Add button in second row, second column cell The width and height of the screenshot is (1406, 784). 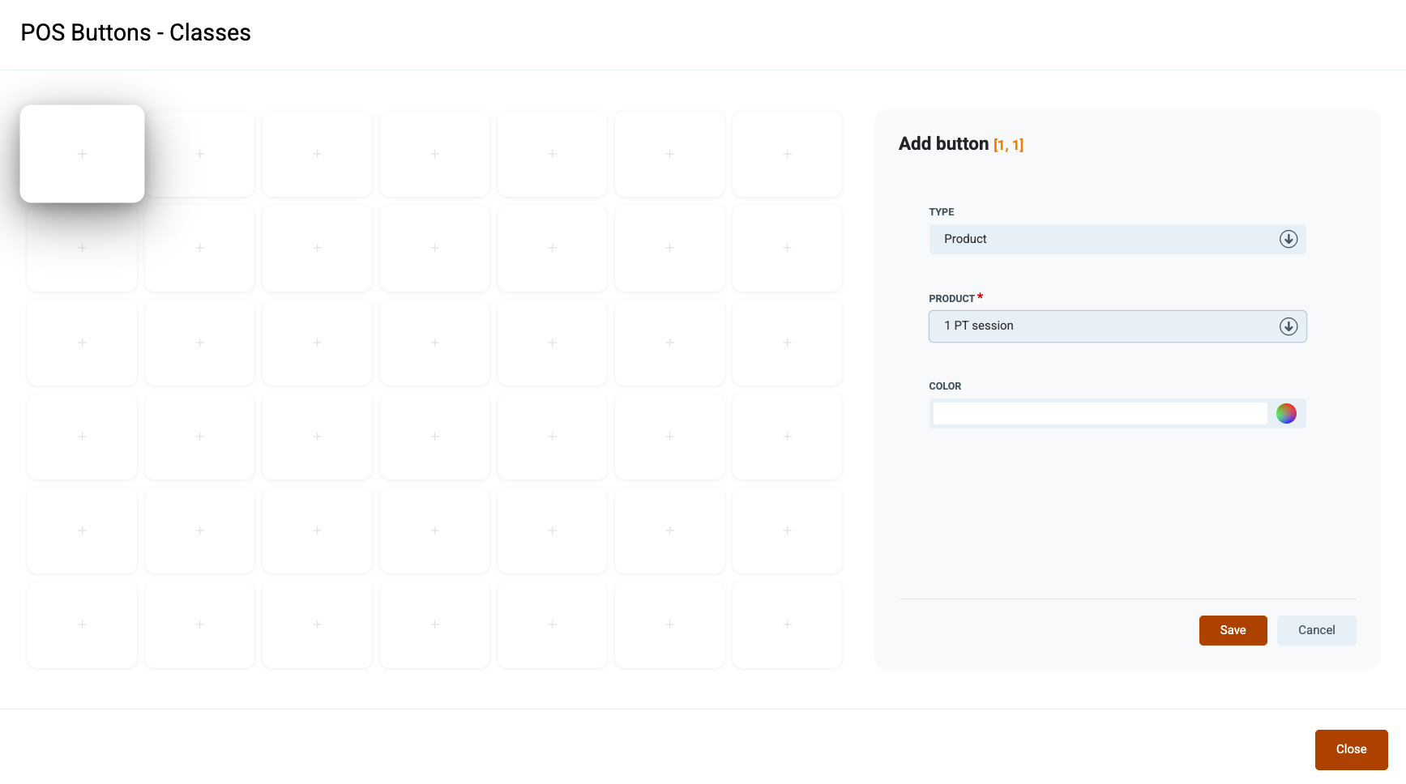(199, 248)
